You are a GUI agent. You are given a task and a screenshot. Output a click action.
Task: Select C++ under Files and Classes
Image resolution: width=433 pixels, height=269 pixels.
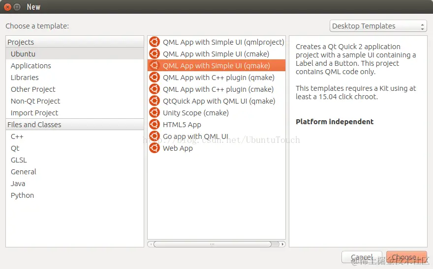pyautogui.click(x=75, y=136)
